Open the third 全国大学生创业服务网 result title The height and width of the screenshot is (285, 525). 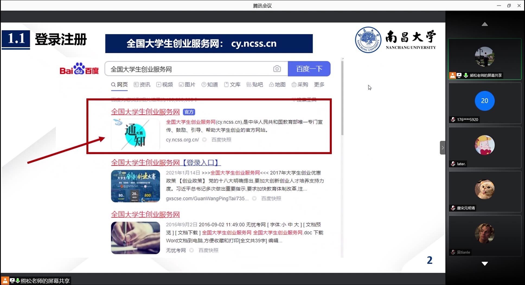(x=145, y=214)
